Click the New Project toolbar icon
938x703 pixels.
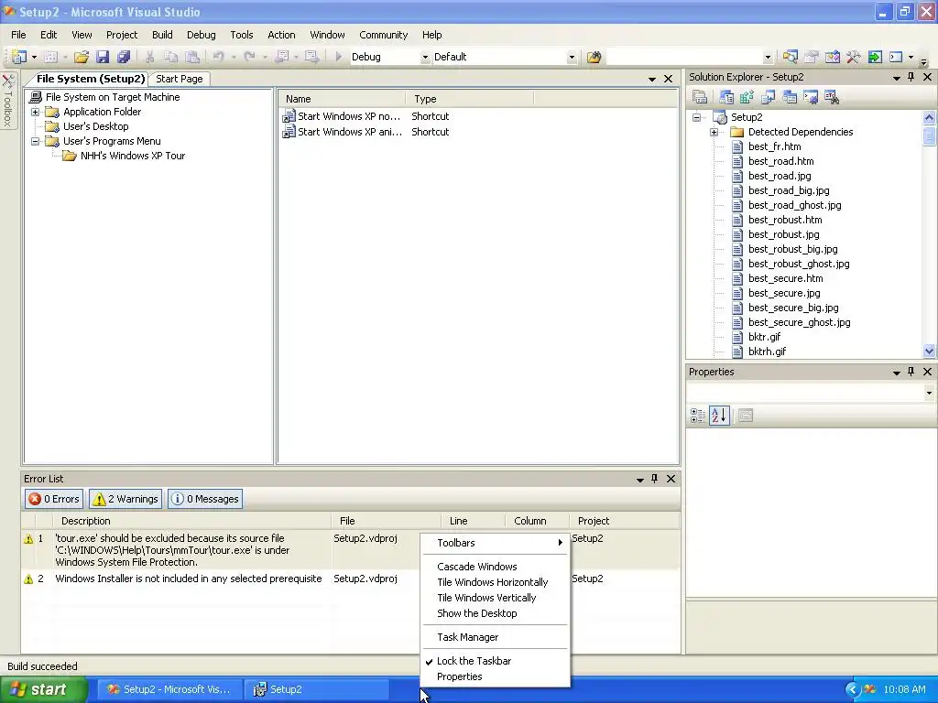point(19,57)
